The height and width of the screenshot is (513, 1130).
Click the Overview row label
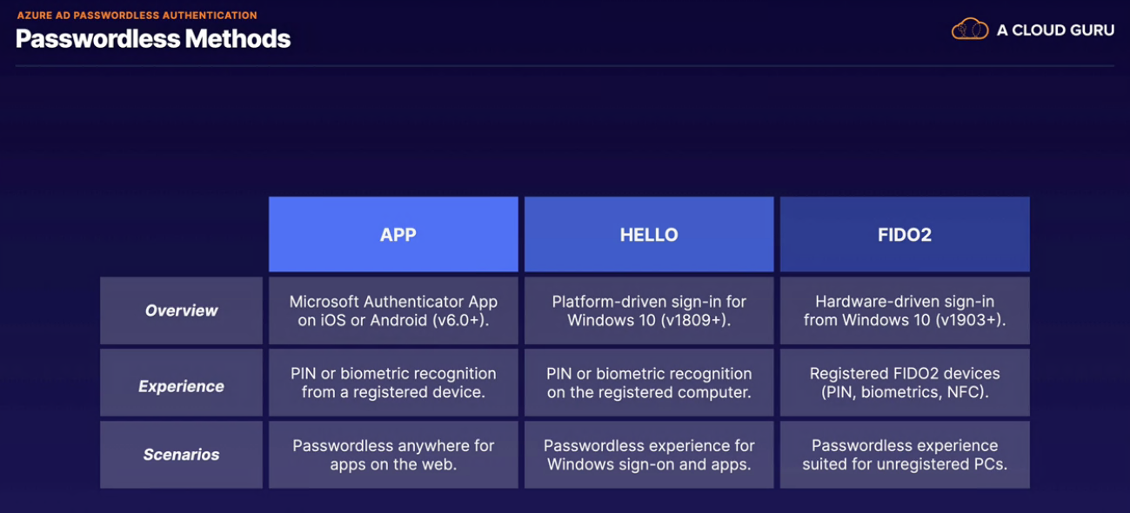coord(181,310)
